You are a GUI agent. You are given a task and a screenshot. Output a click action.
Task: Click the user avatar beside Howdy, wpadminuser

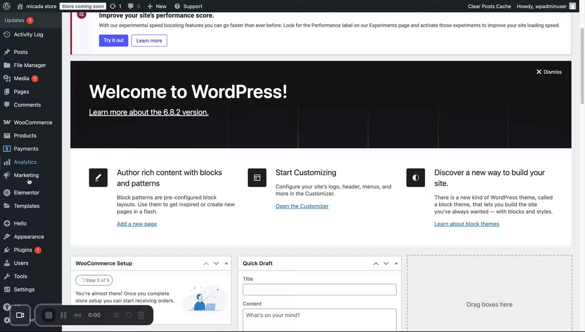coord(573,6)
